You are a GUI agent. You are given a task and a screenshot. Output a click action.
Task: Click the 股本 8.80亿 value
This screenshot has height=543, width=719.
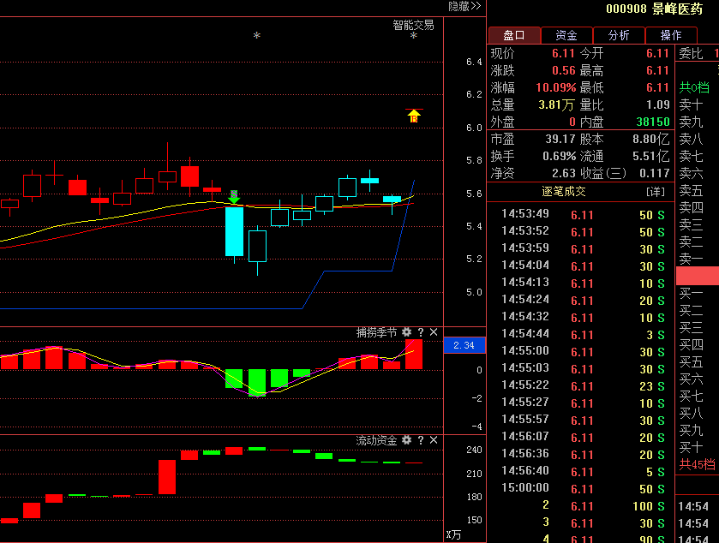[651, 139]
